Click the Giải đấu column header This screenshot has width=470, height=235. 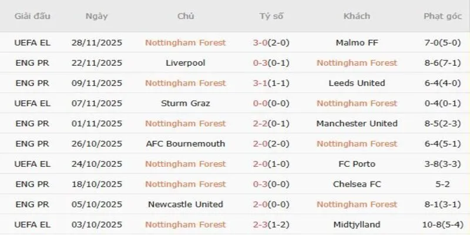tap(32, 16)
